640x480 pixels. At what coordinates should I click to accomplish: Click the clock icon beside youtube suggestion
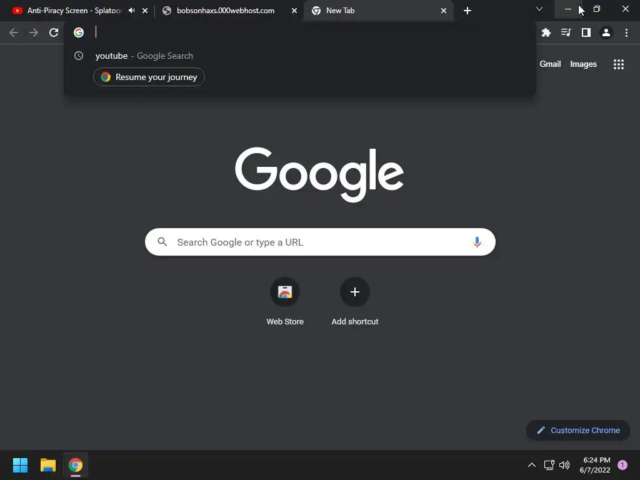pos(79,56)
